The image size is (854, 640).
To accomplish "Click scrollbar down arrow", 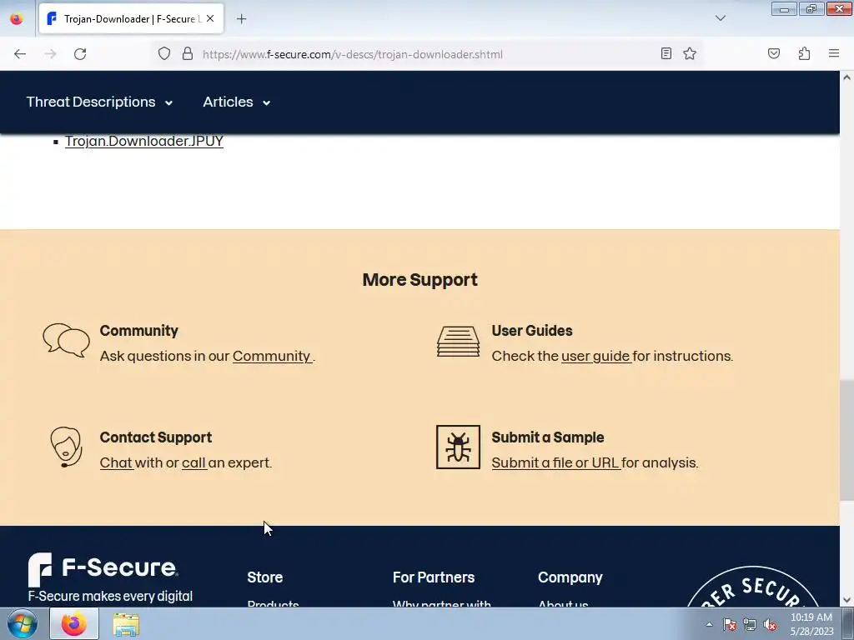I will coord(847,600).
